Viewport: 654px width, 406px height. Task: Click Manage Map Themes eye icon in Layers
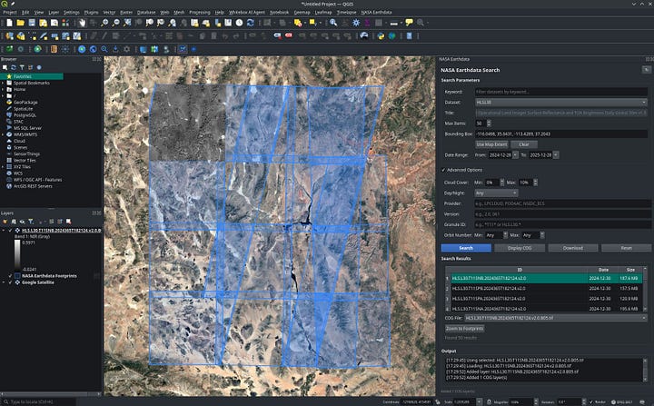22,222
